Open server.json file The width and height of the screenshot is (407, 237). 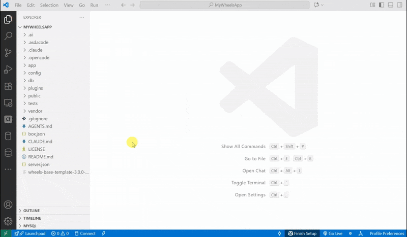(53, 164)
